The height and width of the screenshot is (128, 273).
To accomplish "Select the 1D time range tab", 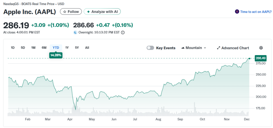I will coord(13,48).
